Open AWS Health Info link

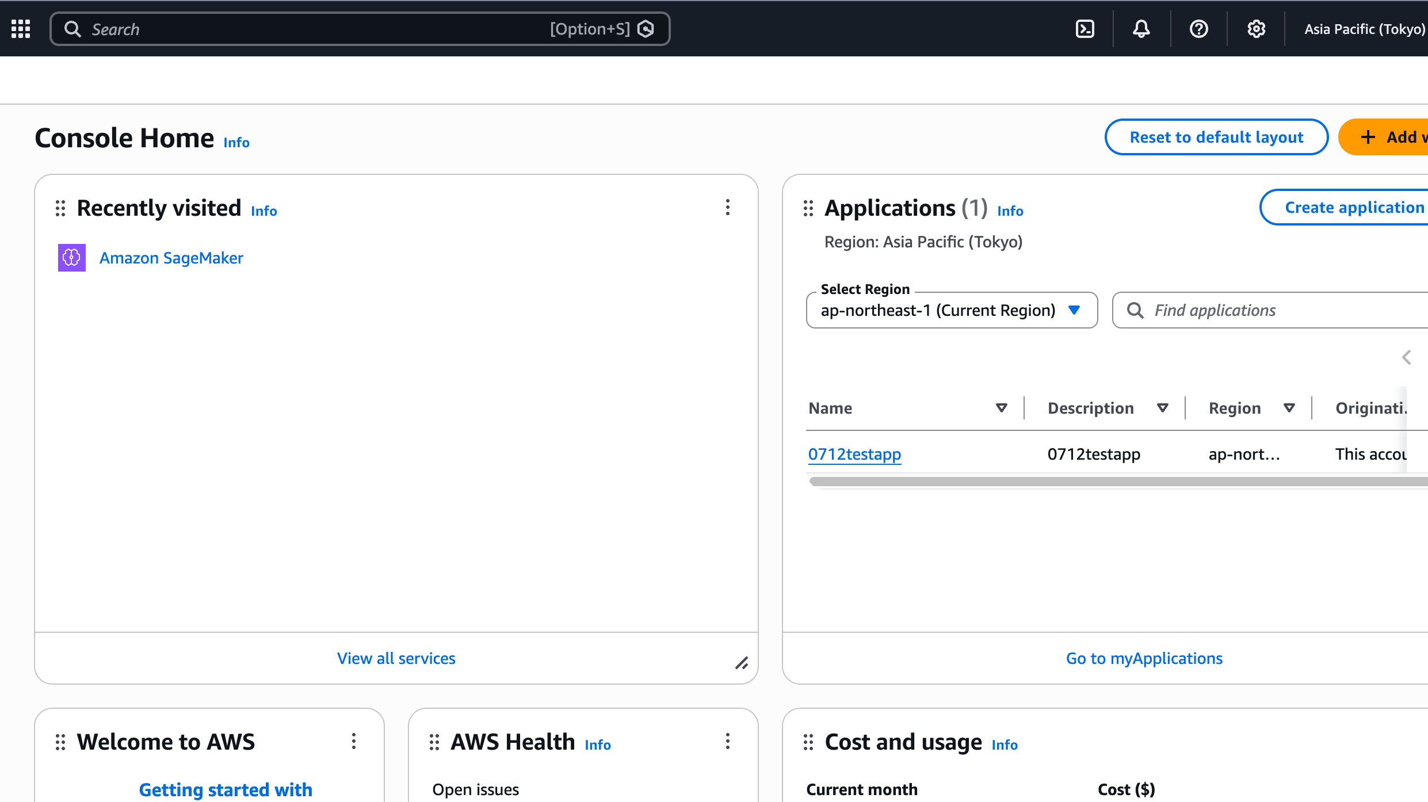pyautogui.click(x=598, y=745)
